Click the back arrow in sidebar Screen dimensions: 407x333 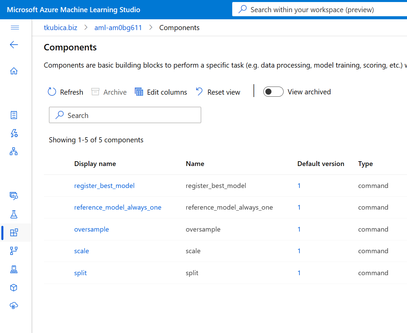pos(14,45)
